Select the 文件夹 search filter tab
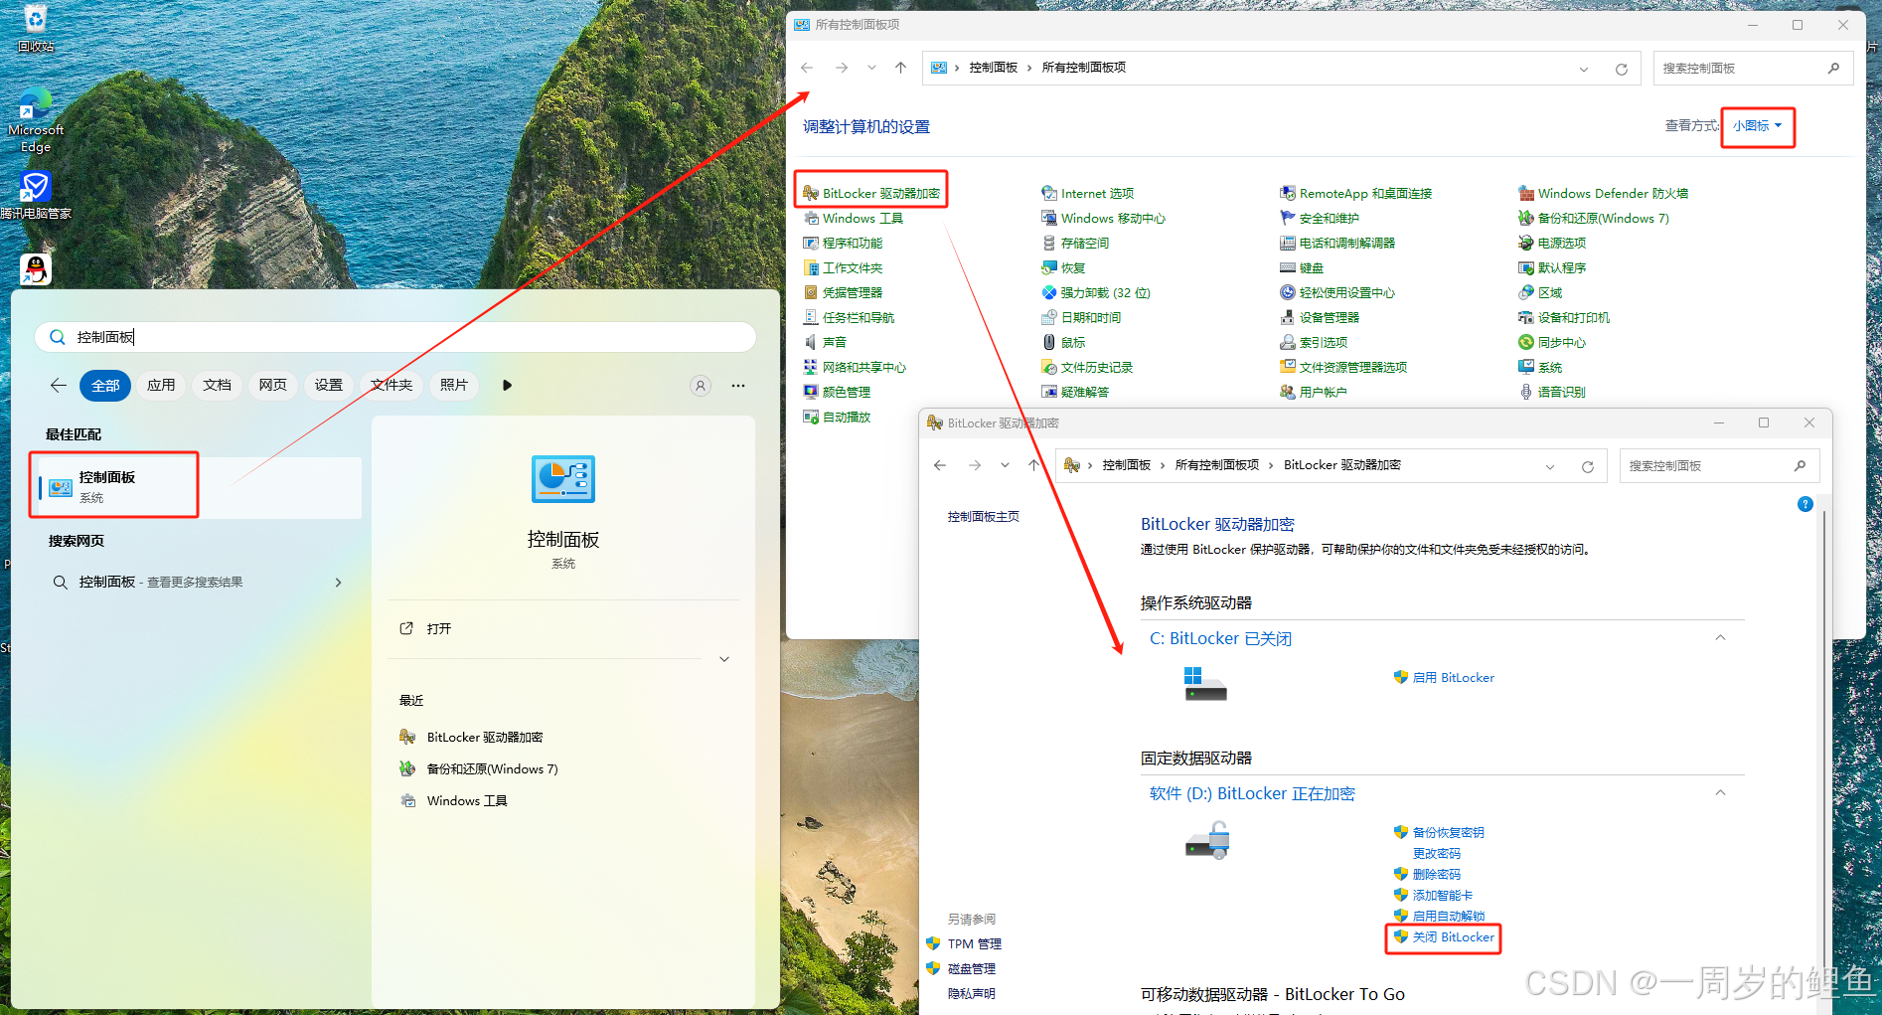Image resolution: width=1882 pixels, height=1015 pixels. coord(392,386)
